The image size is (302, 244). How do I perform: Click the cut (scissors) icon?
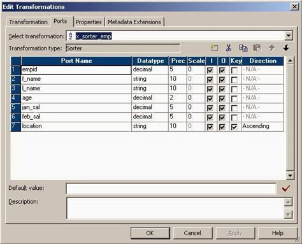tap(229, 48)
